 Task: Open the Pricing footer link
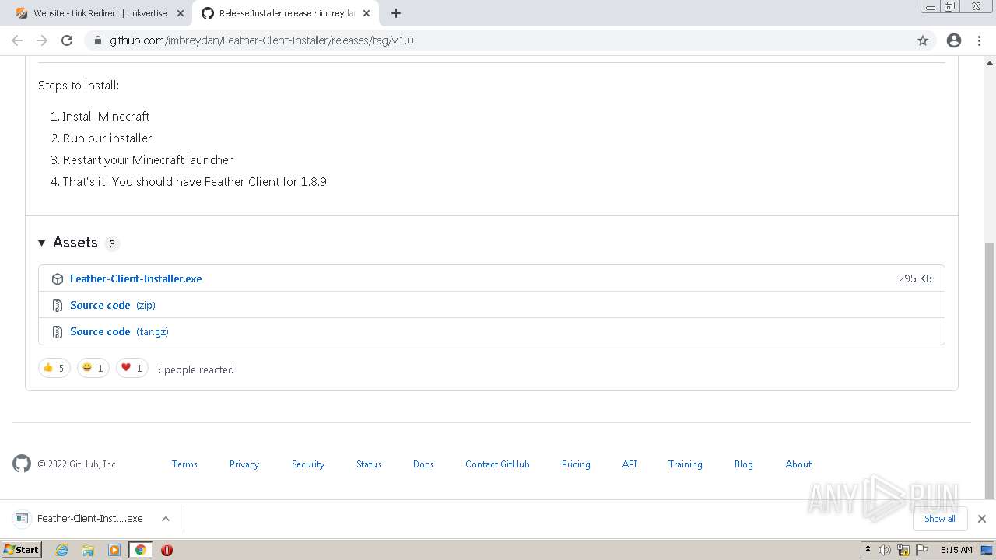pos(576,464)
